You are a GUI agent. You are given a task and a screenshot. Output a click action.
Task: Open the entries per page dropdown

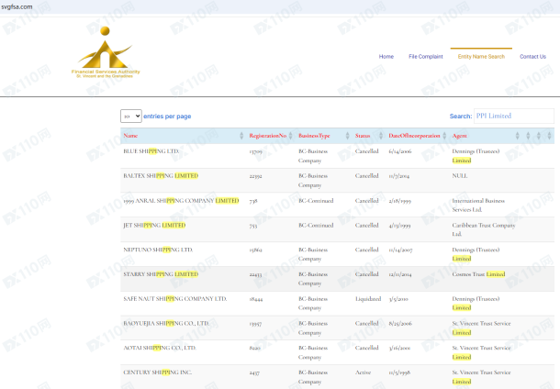click(131, 116)
